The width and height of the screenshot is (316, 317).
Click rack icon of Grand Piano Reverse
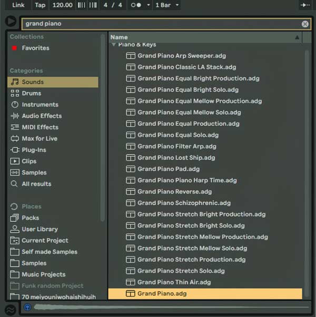[x=131, y=192]
